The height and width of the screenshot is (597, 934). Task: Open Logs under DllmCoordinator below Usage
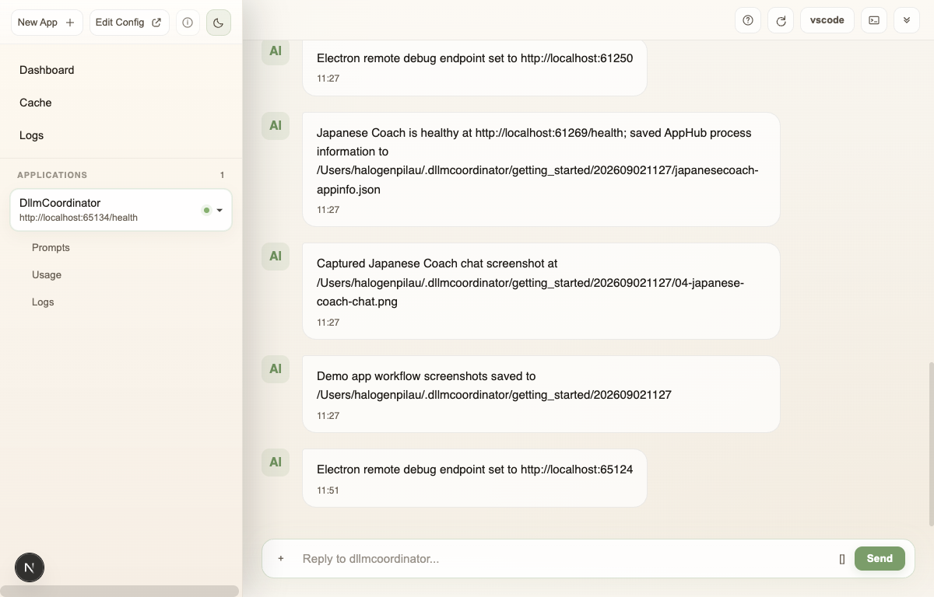43,302
